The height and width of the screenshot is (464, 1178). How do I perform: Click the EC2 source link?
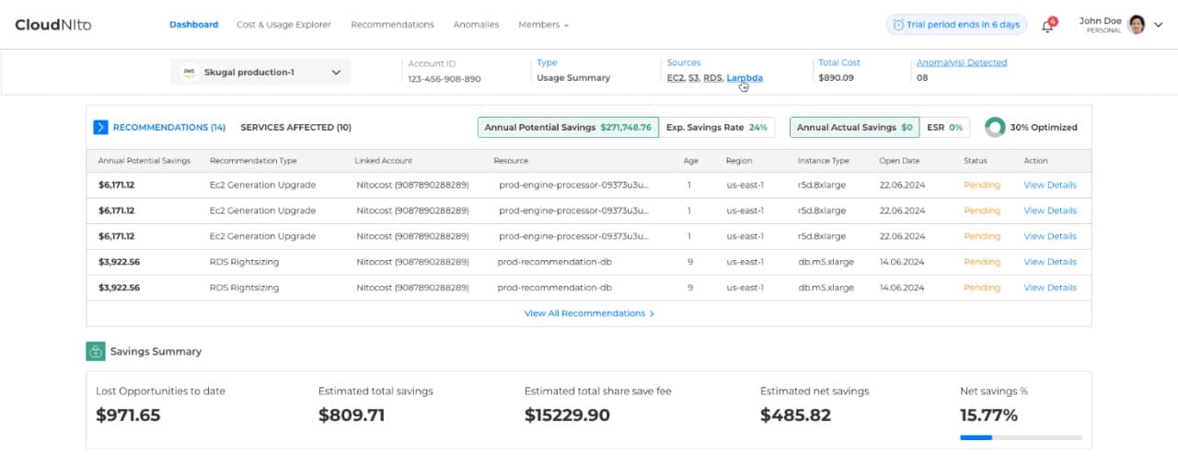click(676, 78)
